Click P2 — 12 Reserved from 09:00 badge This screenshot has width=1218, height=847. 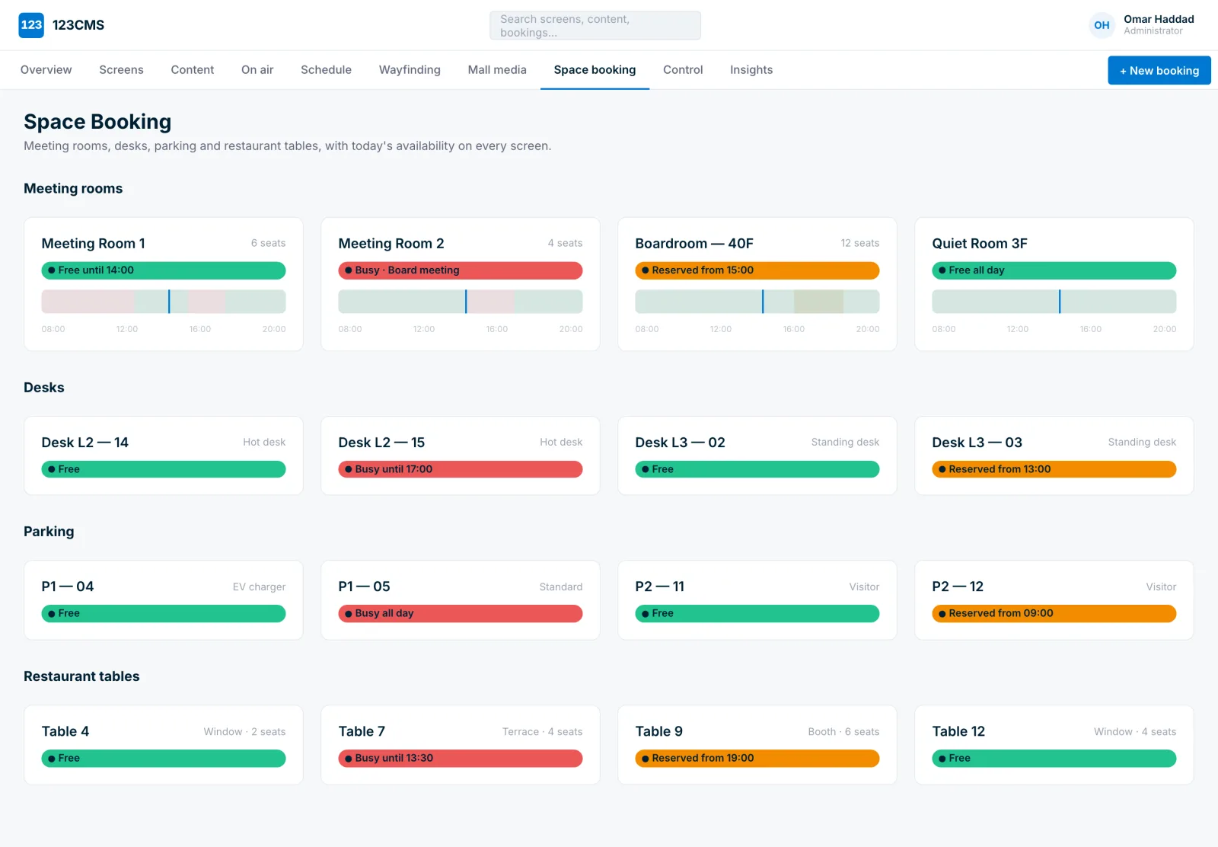[1054, 613]
